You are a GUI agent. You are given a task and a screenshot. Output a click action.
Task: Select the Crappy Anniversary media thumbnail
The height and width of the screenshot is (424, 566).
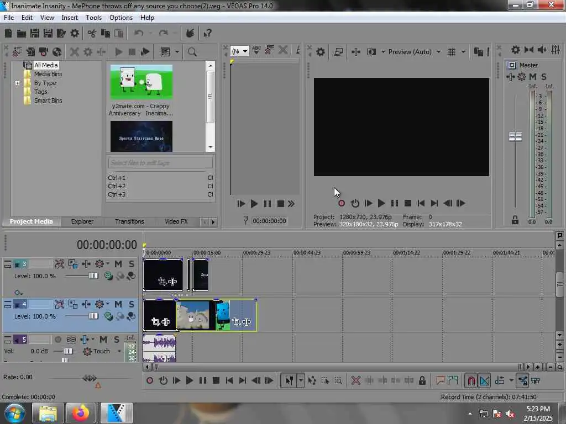(141, 82)
